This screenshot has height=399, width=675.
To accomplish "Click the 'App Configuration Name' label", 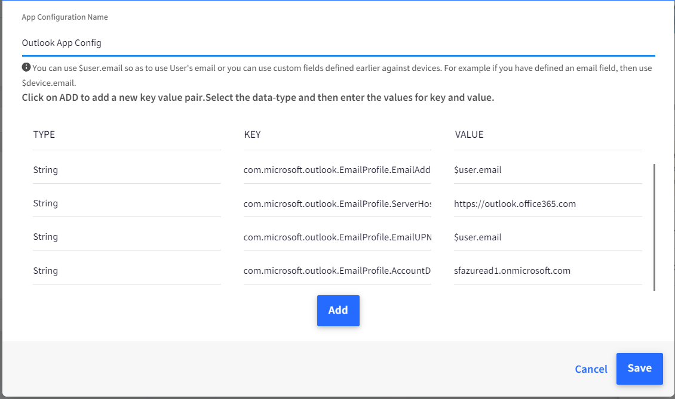I will click(x=65, y=17).
